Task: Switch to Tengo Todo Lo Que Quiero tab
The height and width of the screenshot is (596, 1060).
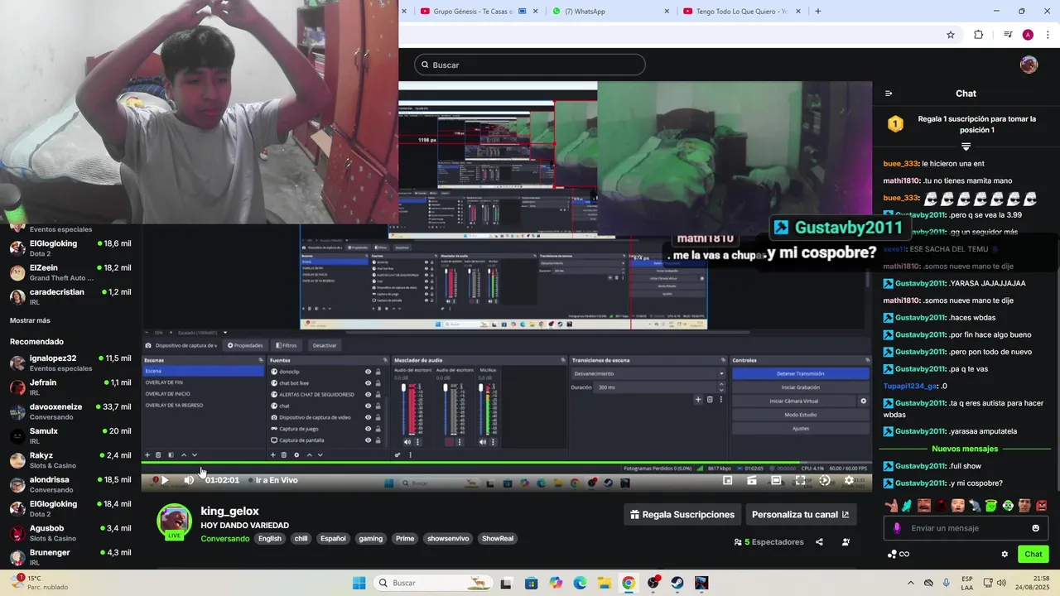Action: (x=741, y=12)
